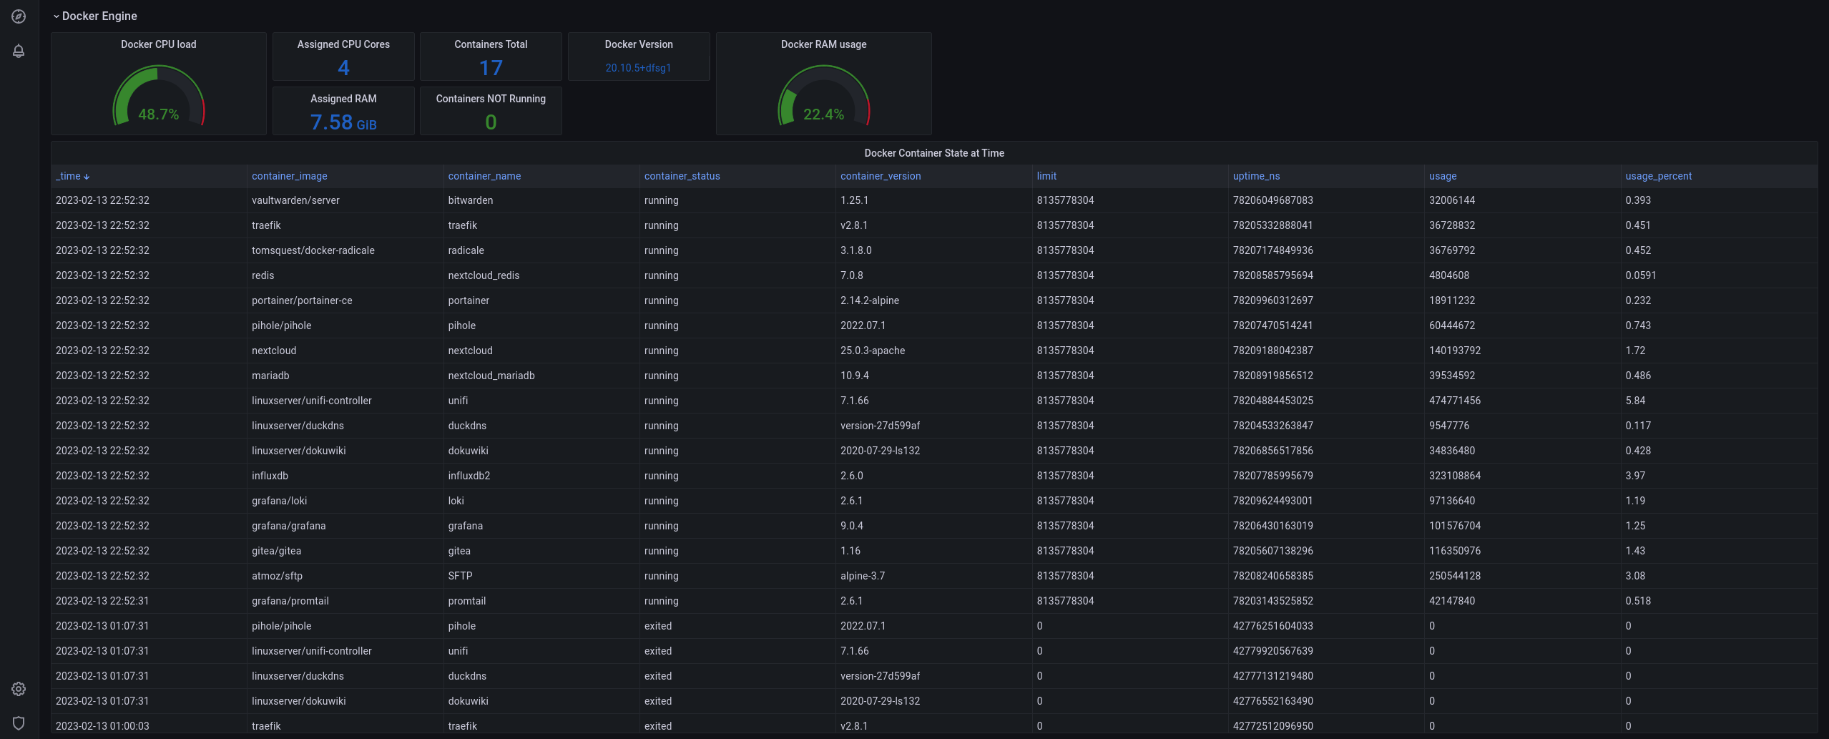This screenshot has width=1829, height=739.
Task: Select the vaultwarden/server image cell
Action: tap(345, 200)
